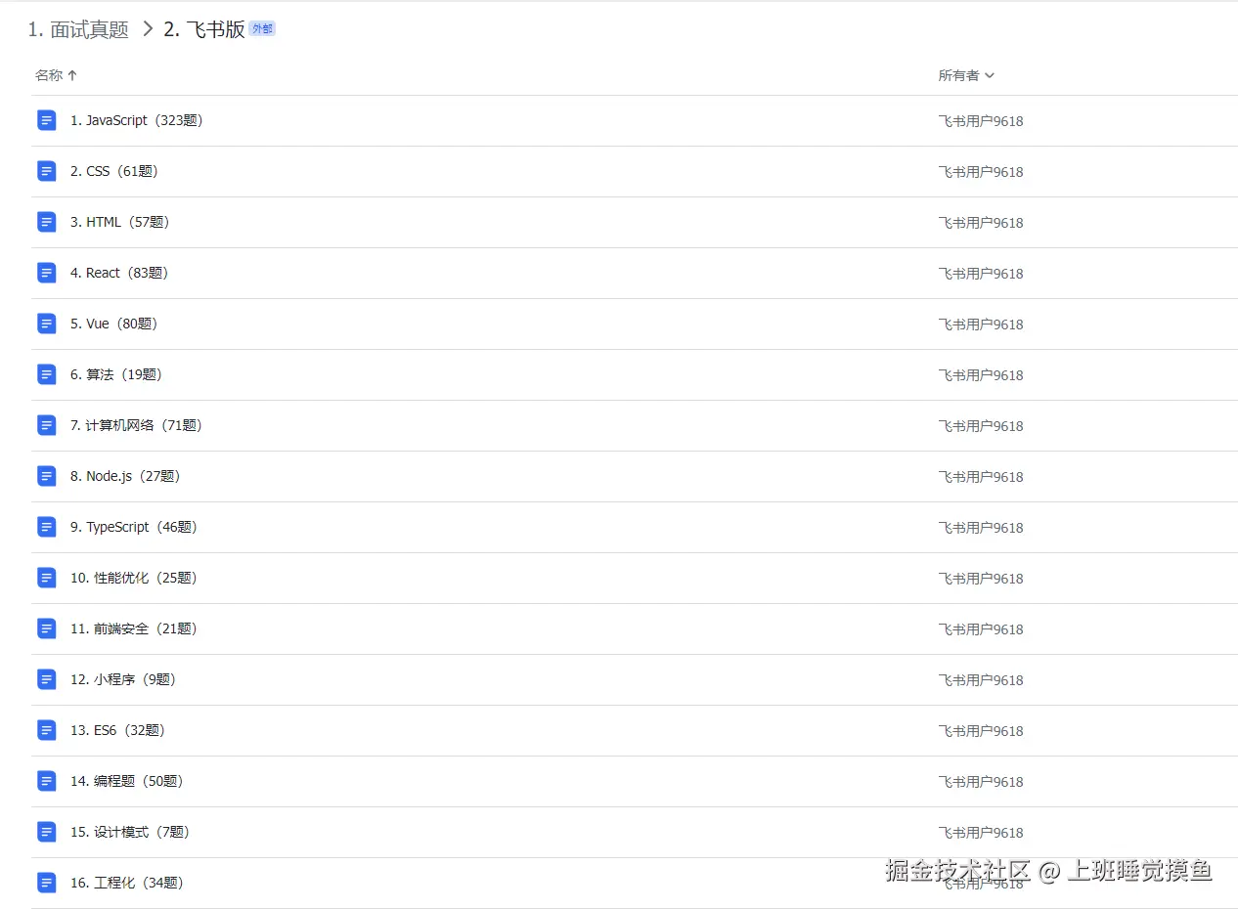The height and width of the screenshot is (909, 1238).
Task: Click the document icon beside 15. 设计模式
Action: (47, 832)
